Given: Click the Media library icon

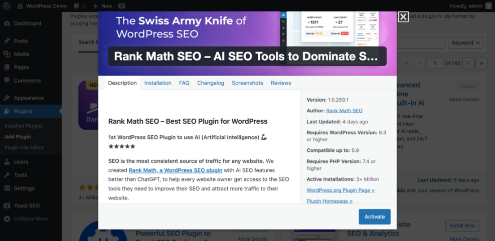Looking at the screenshot, I should click(7, 54).
